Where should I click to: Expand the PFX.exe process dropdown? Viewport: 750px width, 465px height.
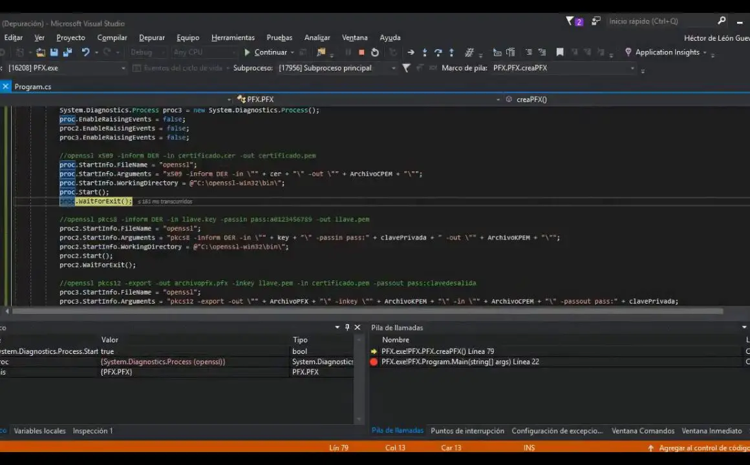(123, 68)
